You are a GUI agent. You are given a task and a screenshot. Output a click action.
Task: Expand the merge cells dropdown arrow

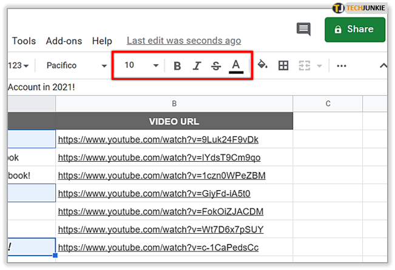(x=320, y=65)
